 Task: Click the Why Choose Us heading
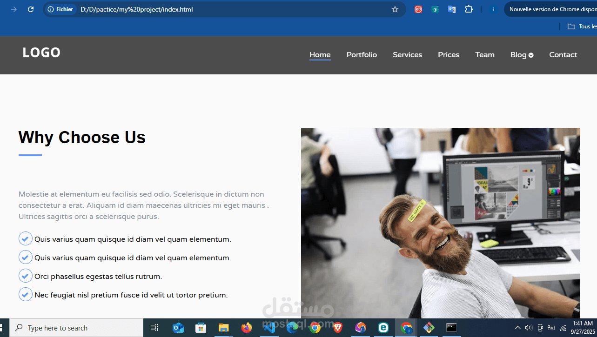pyautogui.click(x=82, y=138)
